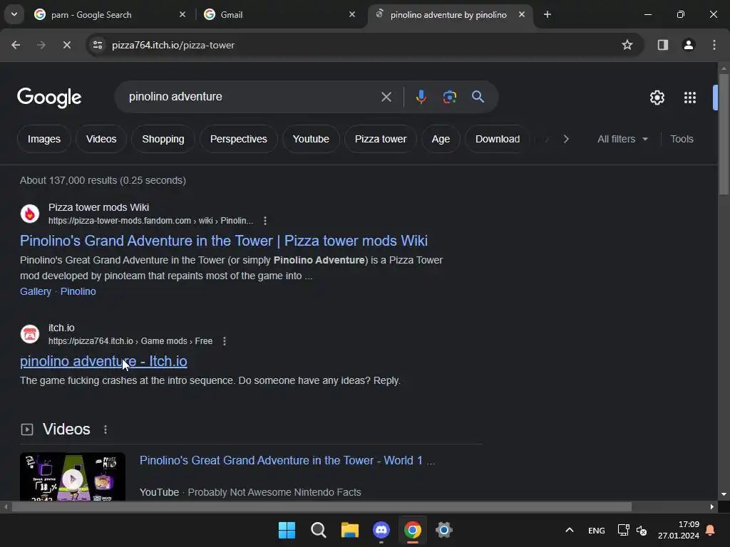730x547 pixels.
Task: Open more options for the itch.io result
Action: [x=225, y=341]
